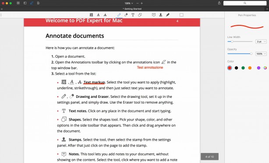Open the 138% zoom level dropdown
The height and width of the screenshot is (163, 269).
(129, 3)
